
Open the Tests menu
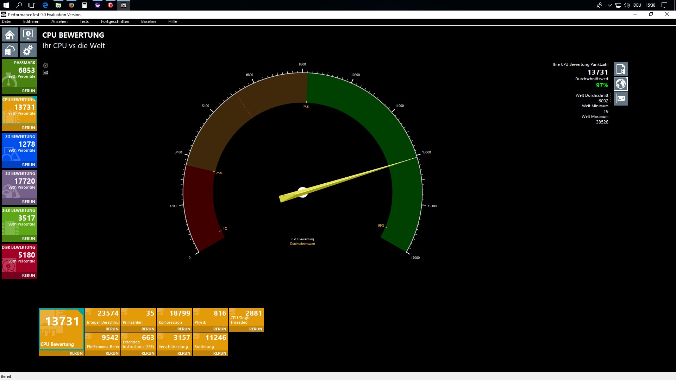(x=84, y=21)
